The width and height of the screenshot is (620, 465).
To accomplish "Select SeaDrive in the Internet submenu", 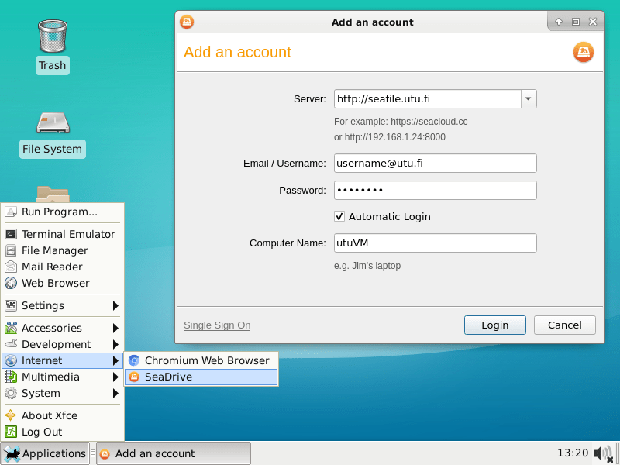I will (201, 377).
